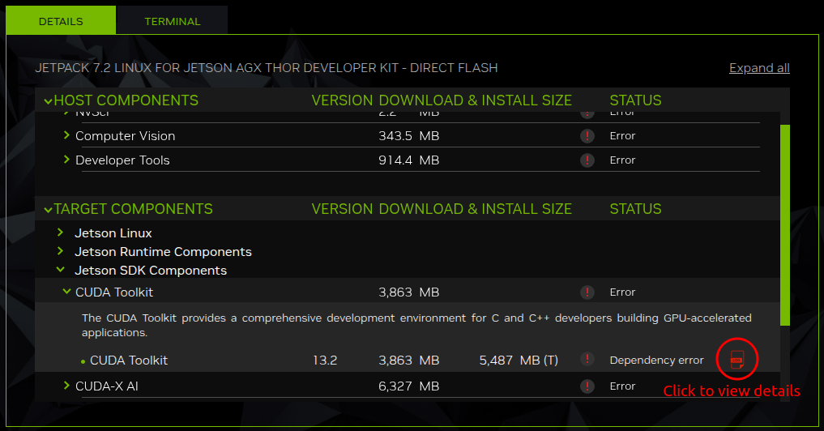Image resolution: width=824 pixels, height=431 pixels.
Task: Select Jetson SDK Components label
Action: pyautogui.click(x=151, y=270)
